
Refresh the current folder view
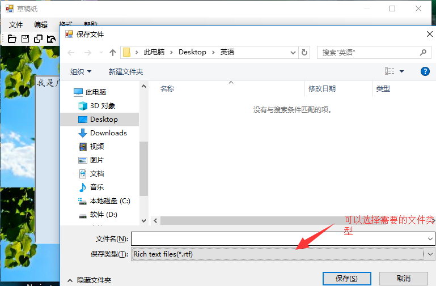304,52
